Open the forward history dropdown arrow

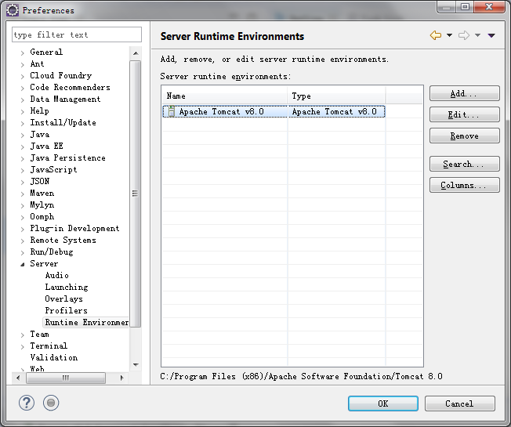pos(477,35)
